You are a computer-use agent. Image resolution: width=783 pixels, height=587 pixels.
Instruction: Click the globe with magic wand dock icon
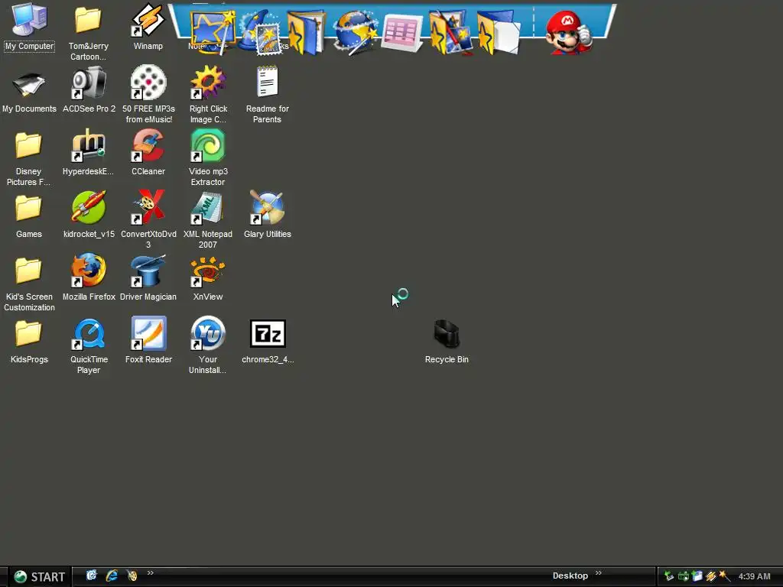[356, 32]
